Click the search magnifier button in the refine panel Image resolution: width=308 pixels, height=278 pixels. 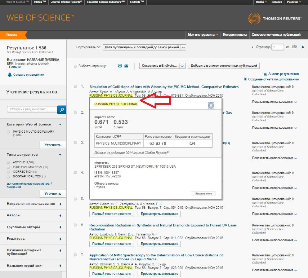coord(62,110)
